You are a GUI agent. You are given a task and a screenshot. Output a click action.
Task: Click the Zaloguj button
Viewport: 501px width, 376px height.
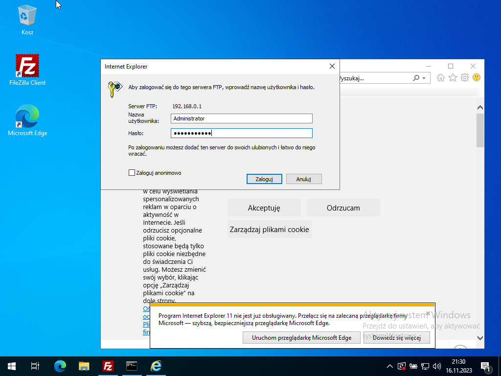[x=264, y=179]
